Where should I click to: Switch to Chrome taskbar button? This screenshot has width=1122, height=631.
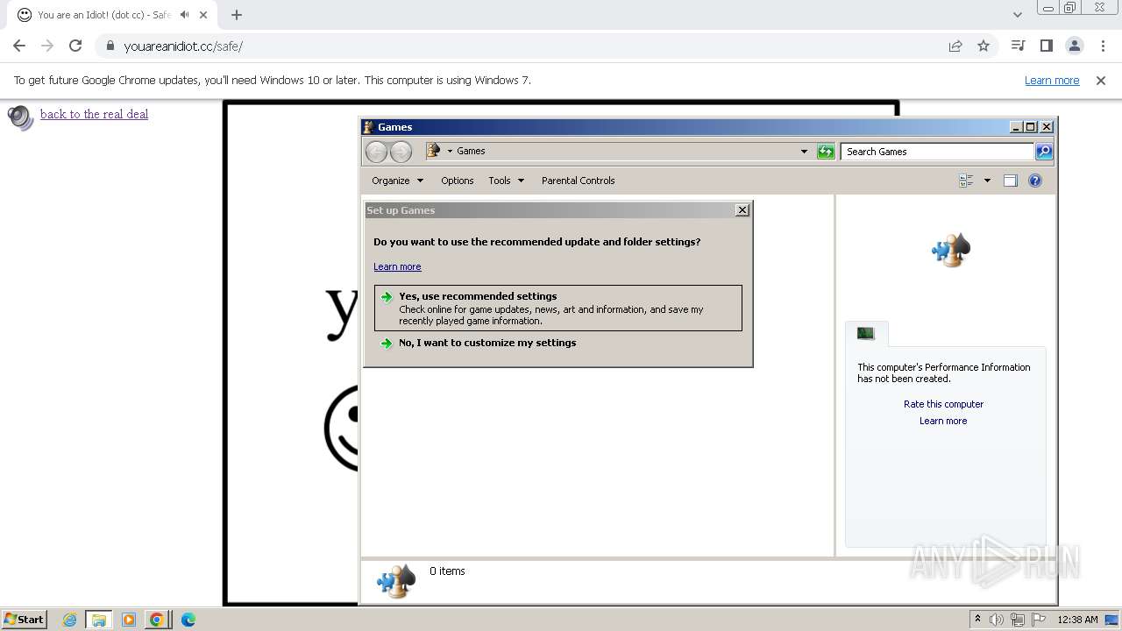tap(157, 620)
